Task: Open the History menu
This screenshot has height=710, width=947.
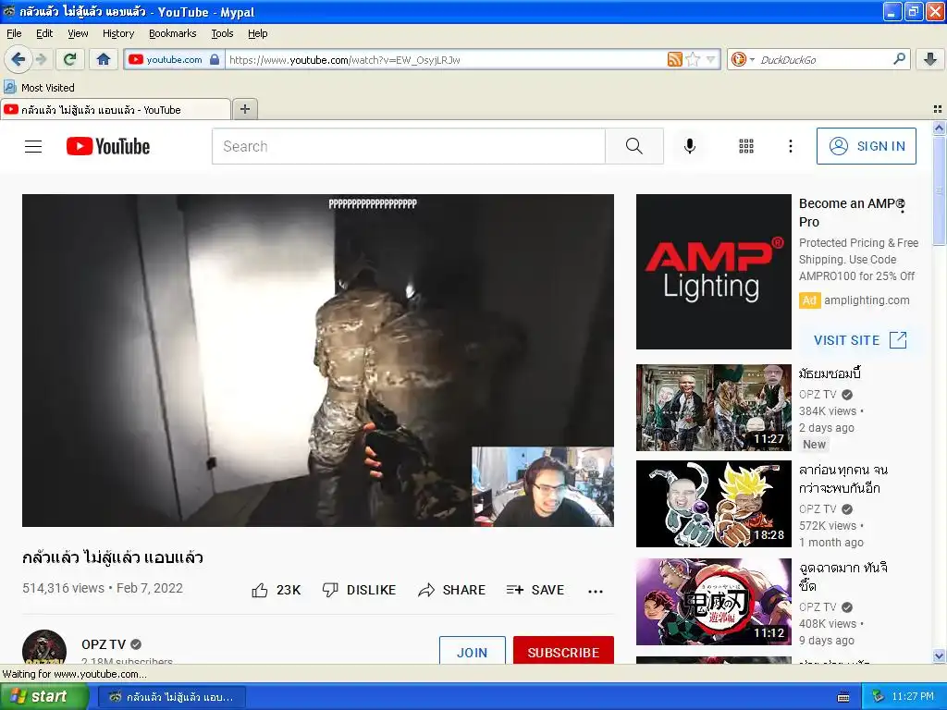Action: point(117,33)
